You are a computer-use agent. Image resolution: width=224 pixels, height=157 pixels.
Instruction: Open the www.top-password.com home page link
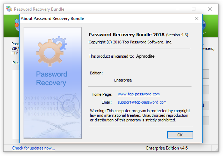[139, 94]
